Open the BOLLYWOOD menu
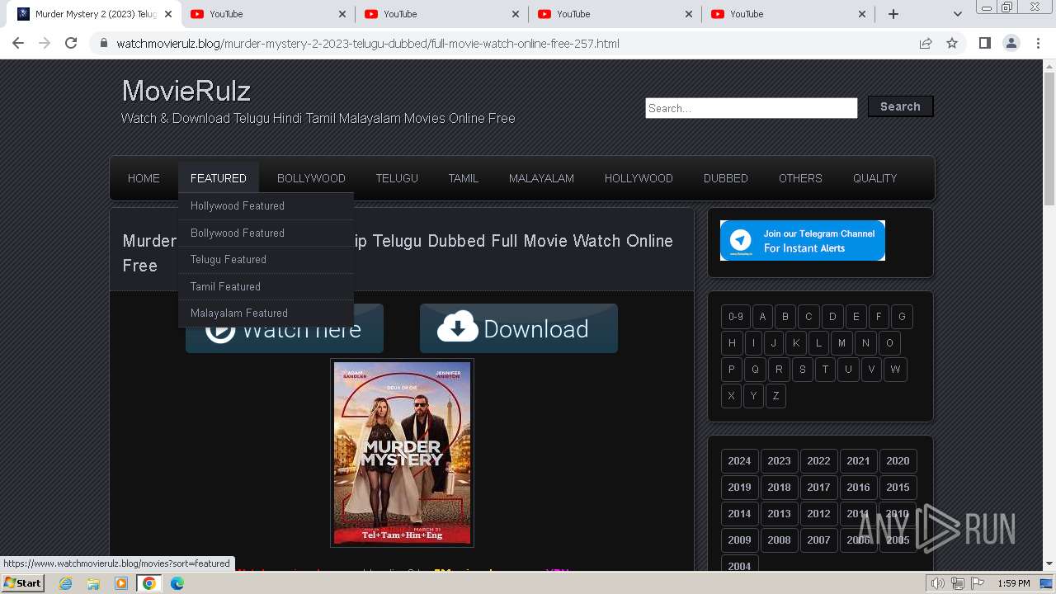Viewport: 1056px width, 594px height. point(311,178)
